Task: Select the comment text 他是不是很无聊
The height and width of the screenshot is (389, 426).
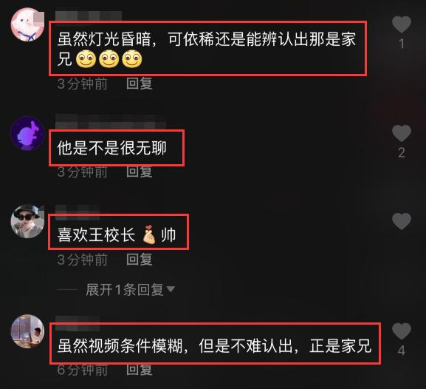Action: click(x=111, y=149)
